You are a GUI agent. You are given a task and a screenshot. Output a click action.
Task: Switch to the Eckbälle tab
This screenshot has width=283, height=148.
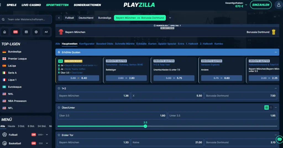[x=141, y=44]
